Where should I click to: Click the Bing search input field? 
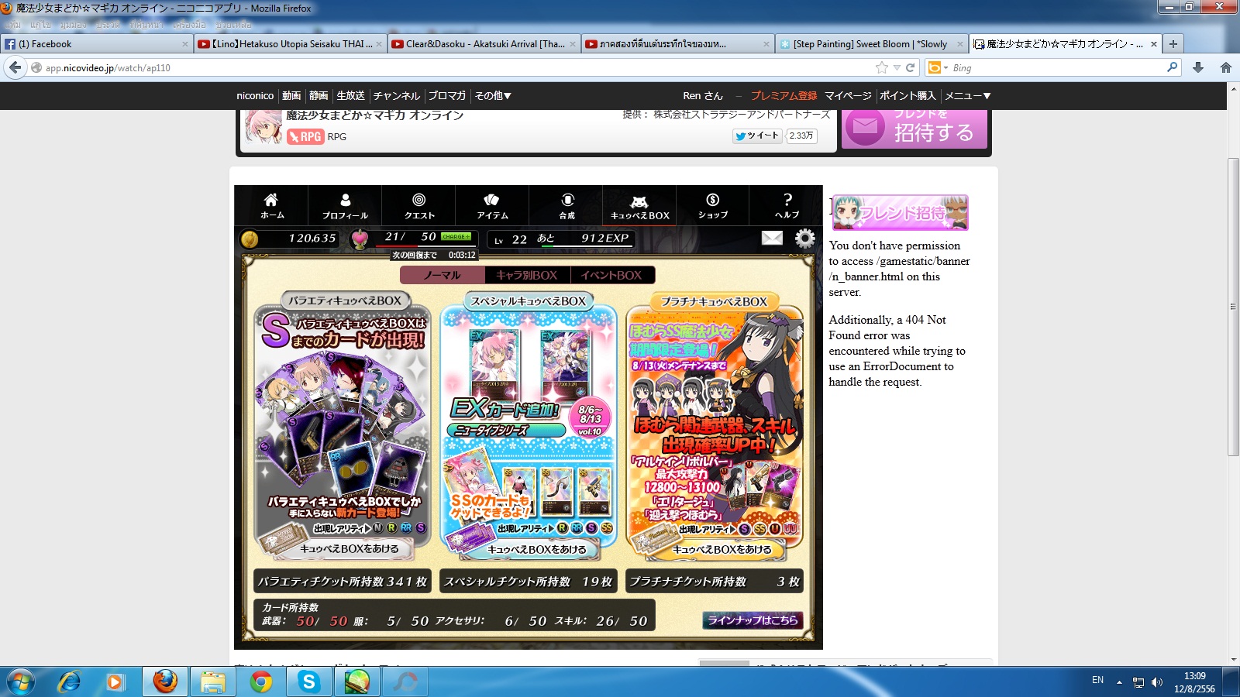coord(1058,67)
